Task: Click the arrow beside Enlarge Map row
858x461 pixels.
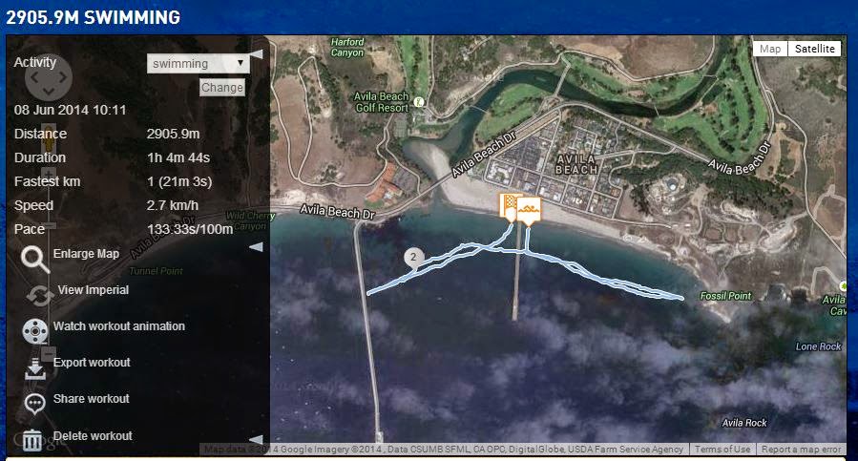Action: [256, 247]
